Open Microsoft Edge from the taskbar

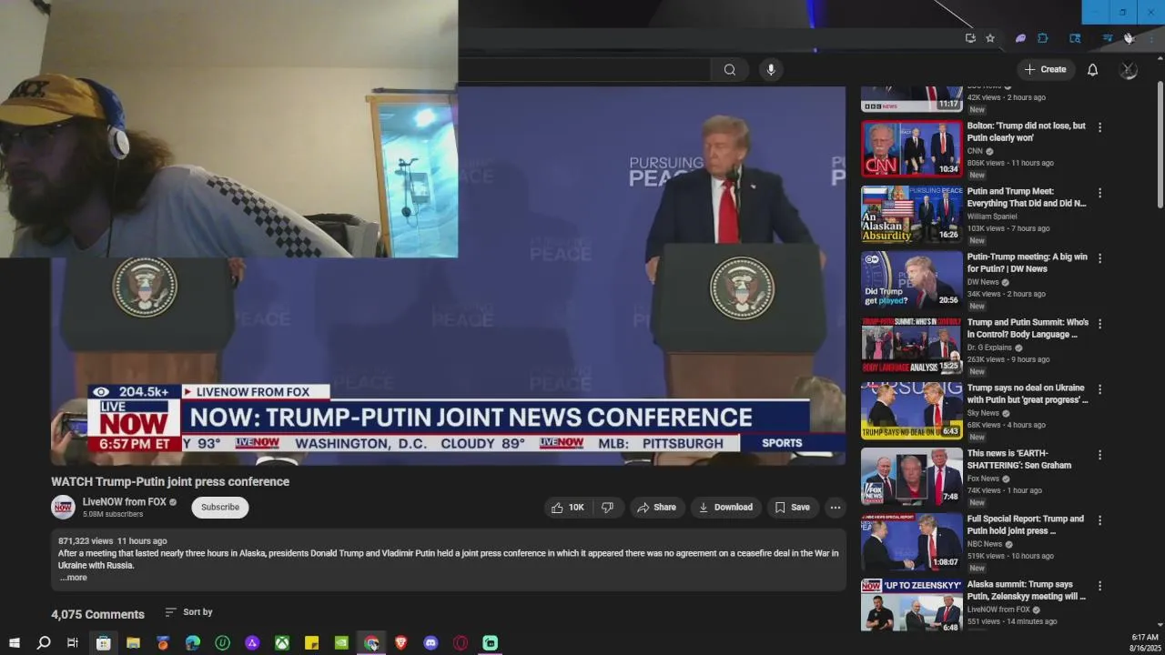click(192, 643)
